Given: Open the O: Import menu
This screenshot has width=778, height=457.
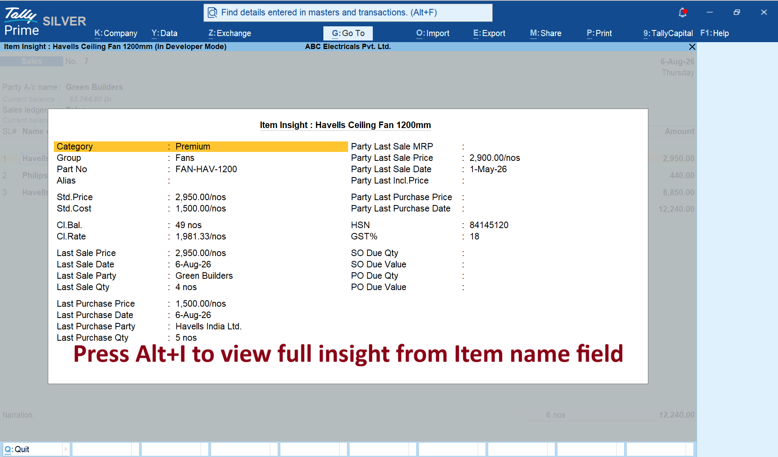Looking at the screenshot, I should tap(433, 33).
